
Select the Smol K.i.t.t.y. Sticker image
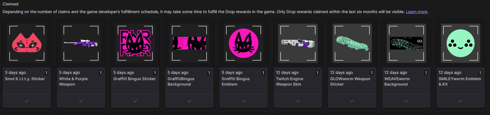coord(27,43)
